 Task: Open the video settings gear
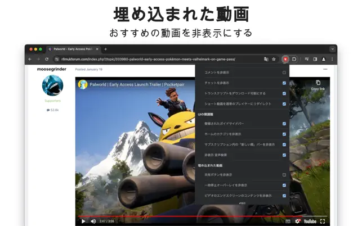click(298, 222)
